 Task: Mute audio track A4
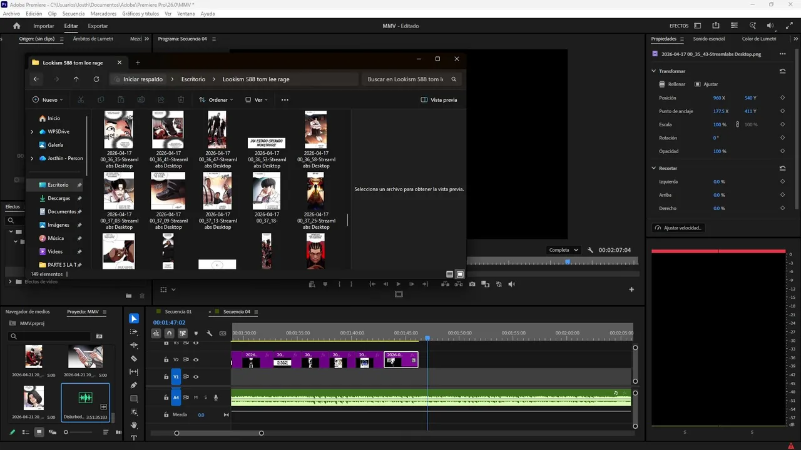[196, 397]
